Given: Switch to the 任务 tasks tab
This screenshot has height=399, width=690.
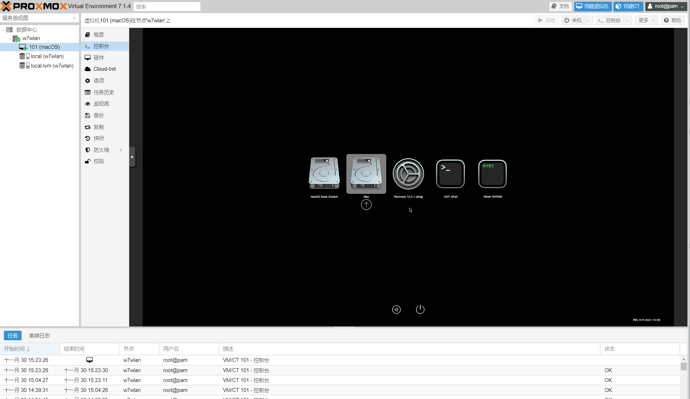Looking at the screenshot, I should point(13,335).
